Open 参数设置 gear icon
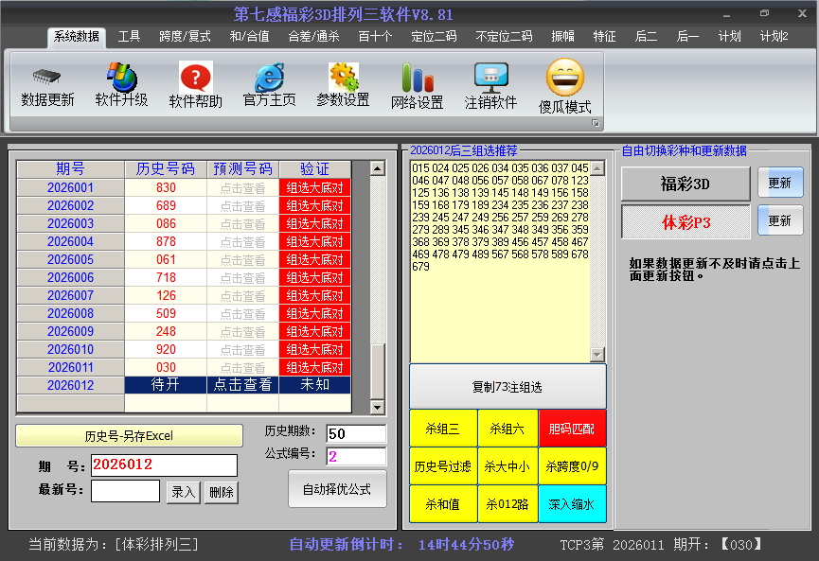The height and width of the screenshot is (561, 819). point(343,78)
